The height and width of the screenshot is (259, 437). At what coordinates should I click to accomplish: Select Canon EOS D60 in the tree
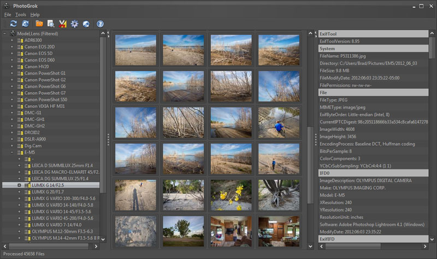[39, 60]
